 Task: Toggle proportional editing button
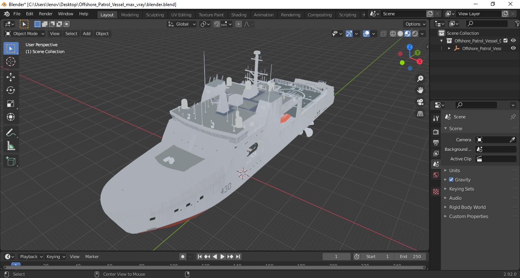tap(239, 24)
